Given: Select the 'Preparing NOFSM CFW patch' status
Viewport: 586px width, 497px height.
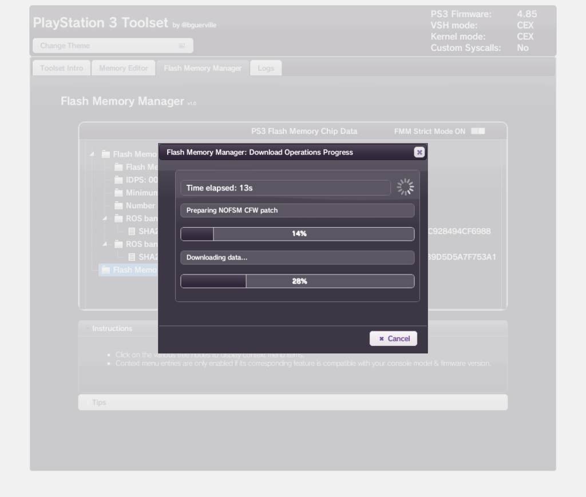Looking at the screenshot, I should tap(298, 210).
